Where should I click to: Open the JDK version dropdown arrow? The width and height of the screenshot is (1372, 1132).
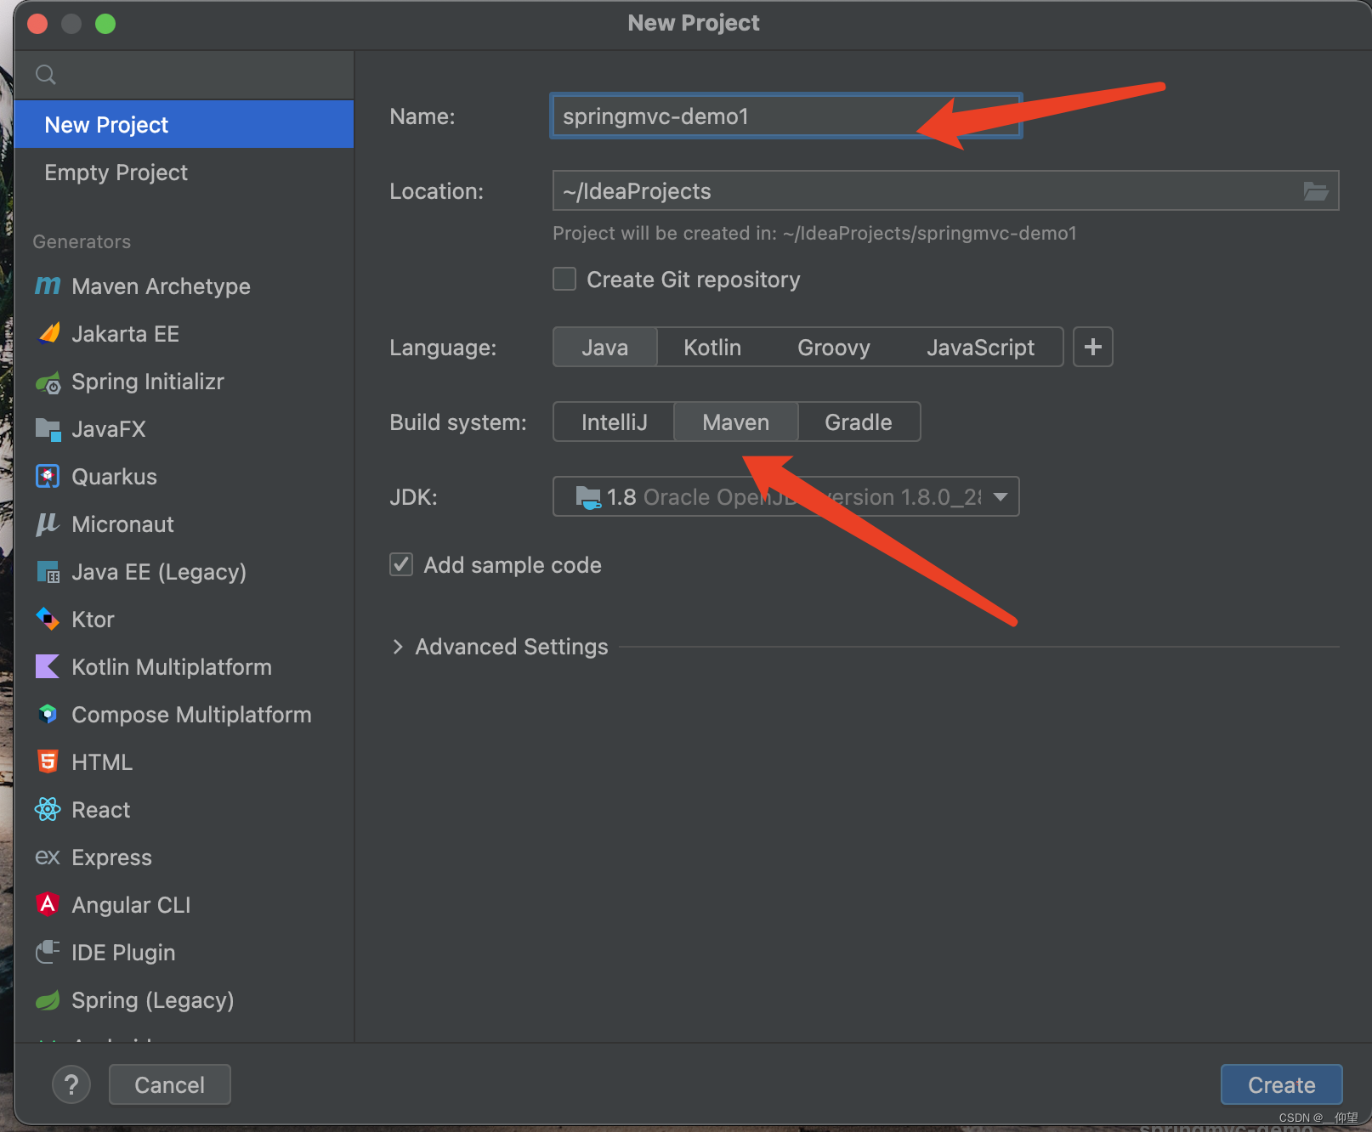(x=1001, y=497)
